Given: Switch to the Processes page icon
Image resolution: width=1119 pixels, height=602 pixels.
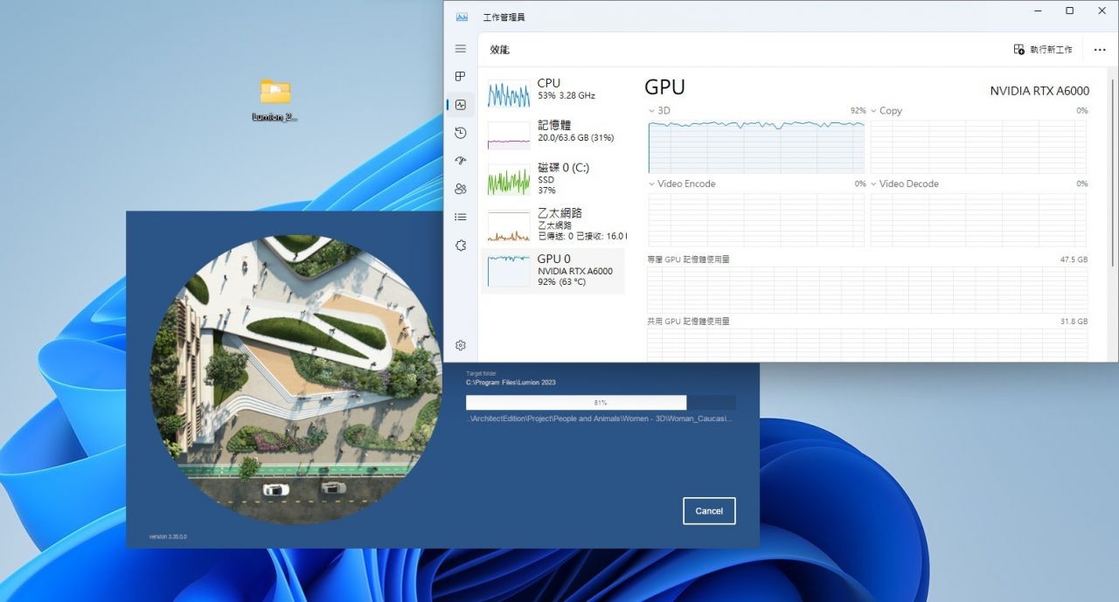Looking at the screenshot, I should [461, 77].
